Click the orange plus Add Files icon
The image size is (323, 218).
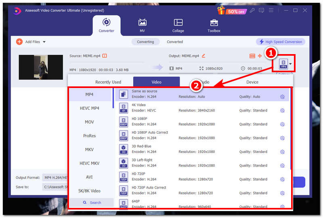(x=19, y=42)
